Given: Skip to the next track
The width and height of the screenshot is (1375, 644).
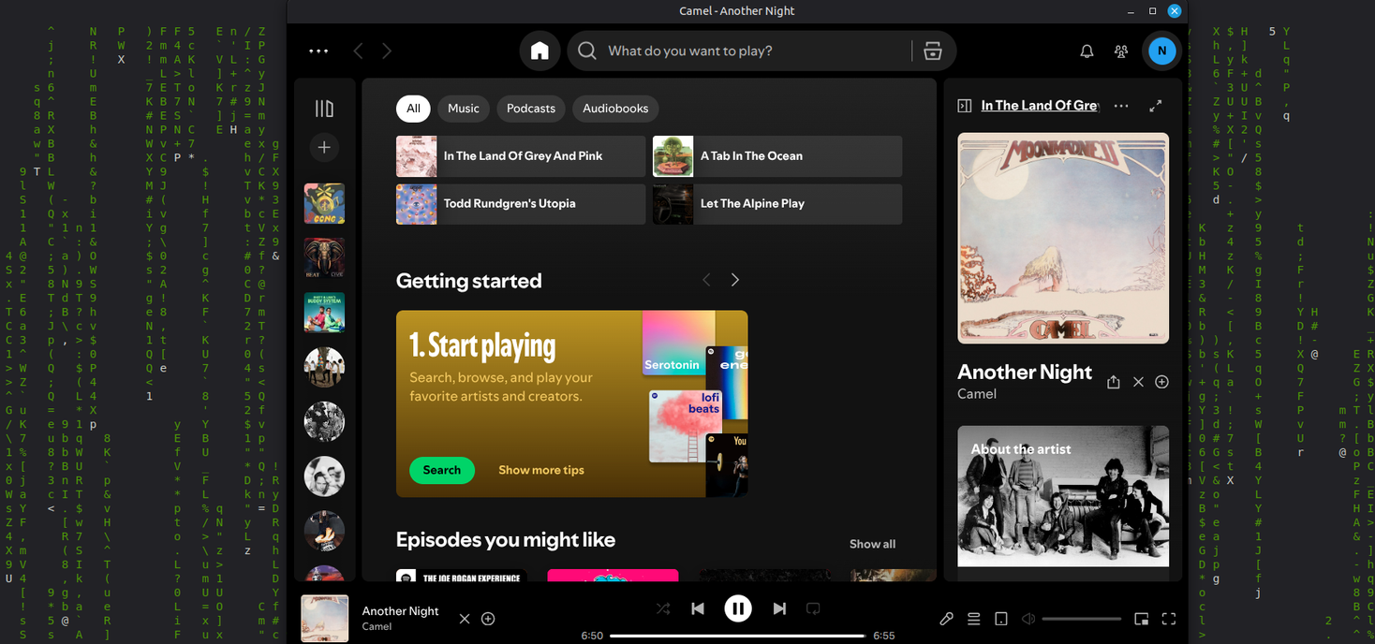Looking at the screenshot, I should 778,608.
